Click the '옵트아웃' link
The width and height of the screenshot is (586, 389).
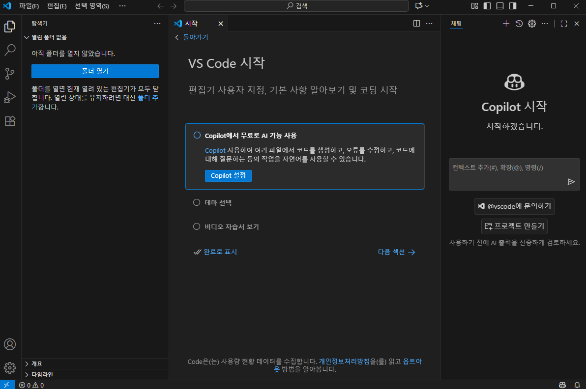point(412,361)
